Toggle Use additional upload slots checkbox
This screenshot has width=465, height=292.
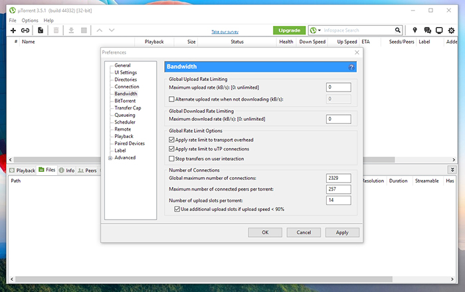coord(177,209)
